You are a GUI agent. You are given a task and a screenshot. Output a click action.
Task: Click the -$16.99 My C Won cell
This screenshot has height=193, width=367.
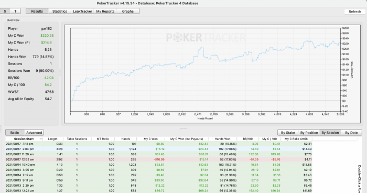coord(159,159)
